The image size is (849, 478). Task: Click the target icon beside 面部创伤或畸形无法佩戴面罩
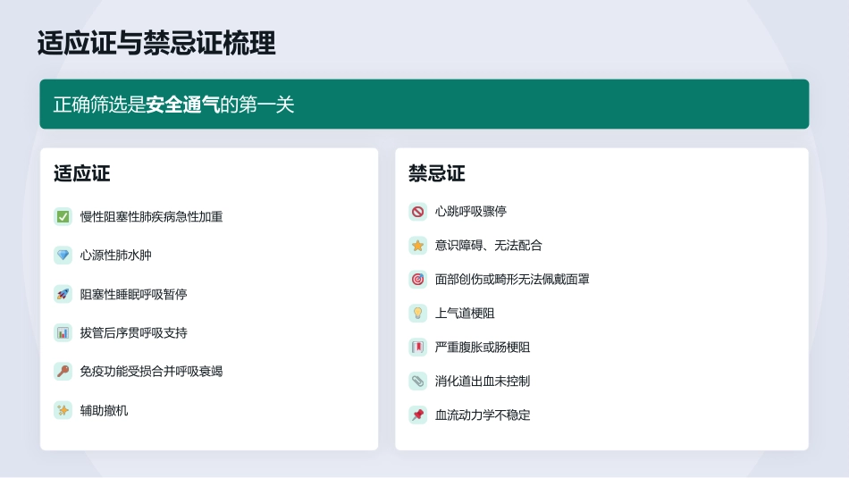pos(417,280)
